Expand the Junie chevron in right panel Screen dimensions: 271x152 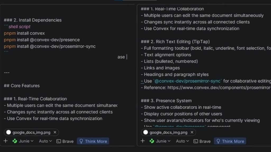pos(169,141)
